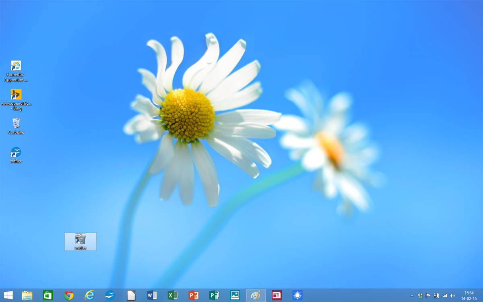
Task: Open the OpenOffice seagull taskbar icon
Action: point(110,295)
